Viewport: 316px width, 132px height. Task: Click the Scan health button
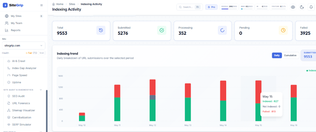[42, 53]
